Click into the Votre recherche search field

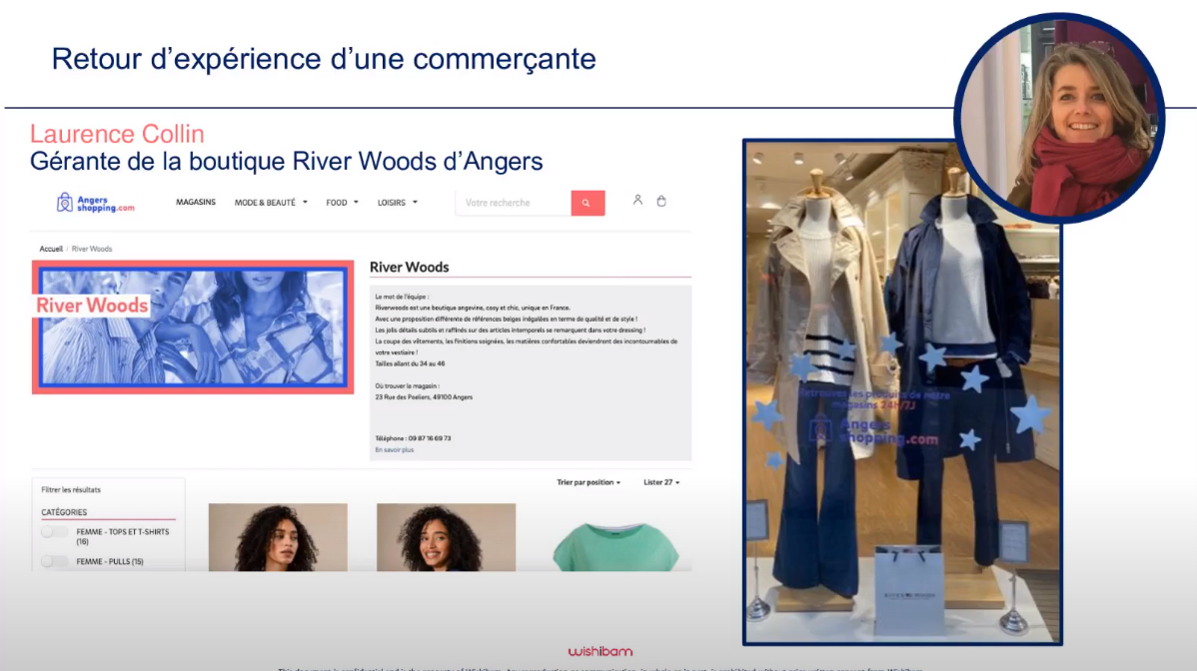[513, 203]
